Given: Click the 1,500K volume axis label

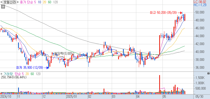Looking at the screenshot, I should tap(200, 78).
